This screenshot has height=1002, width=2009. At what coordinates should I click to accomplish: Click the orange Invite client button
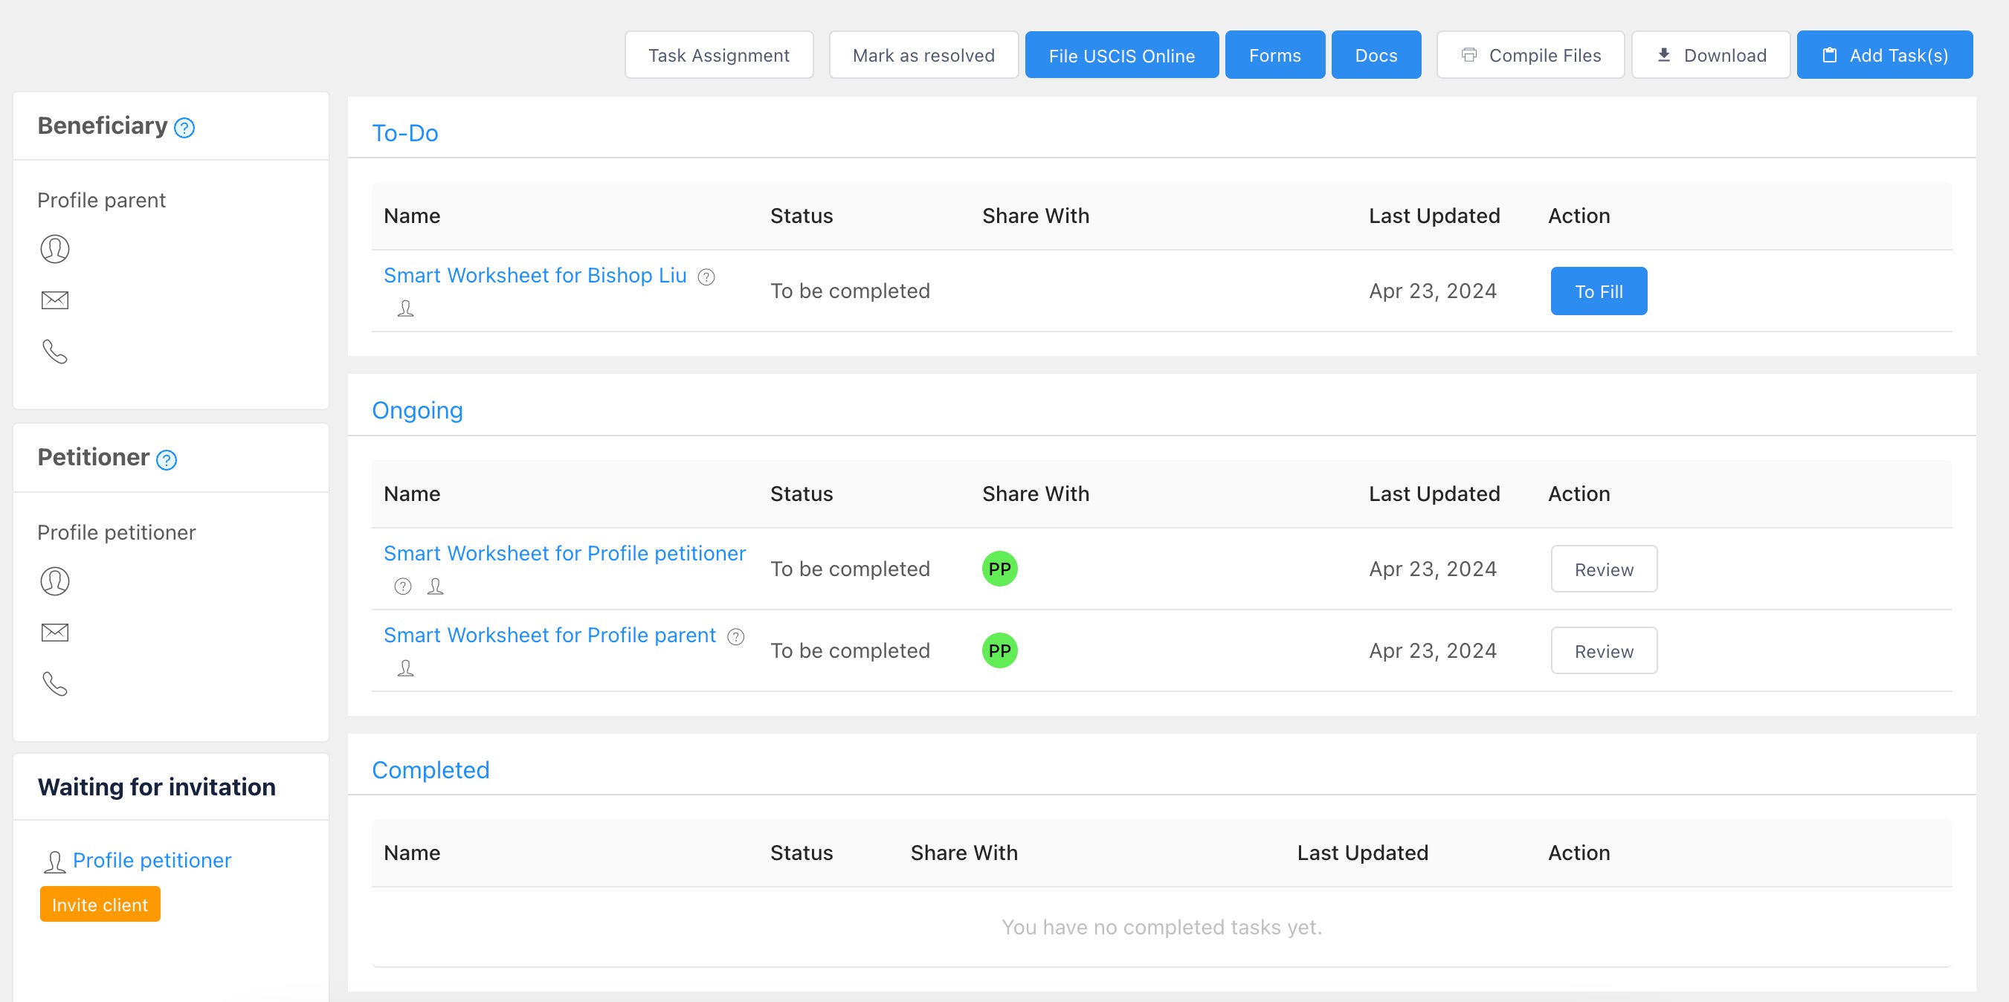click(100, 904)
